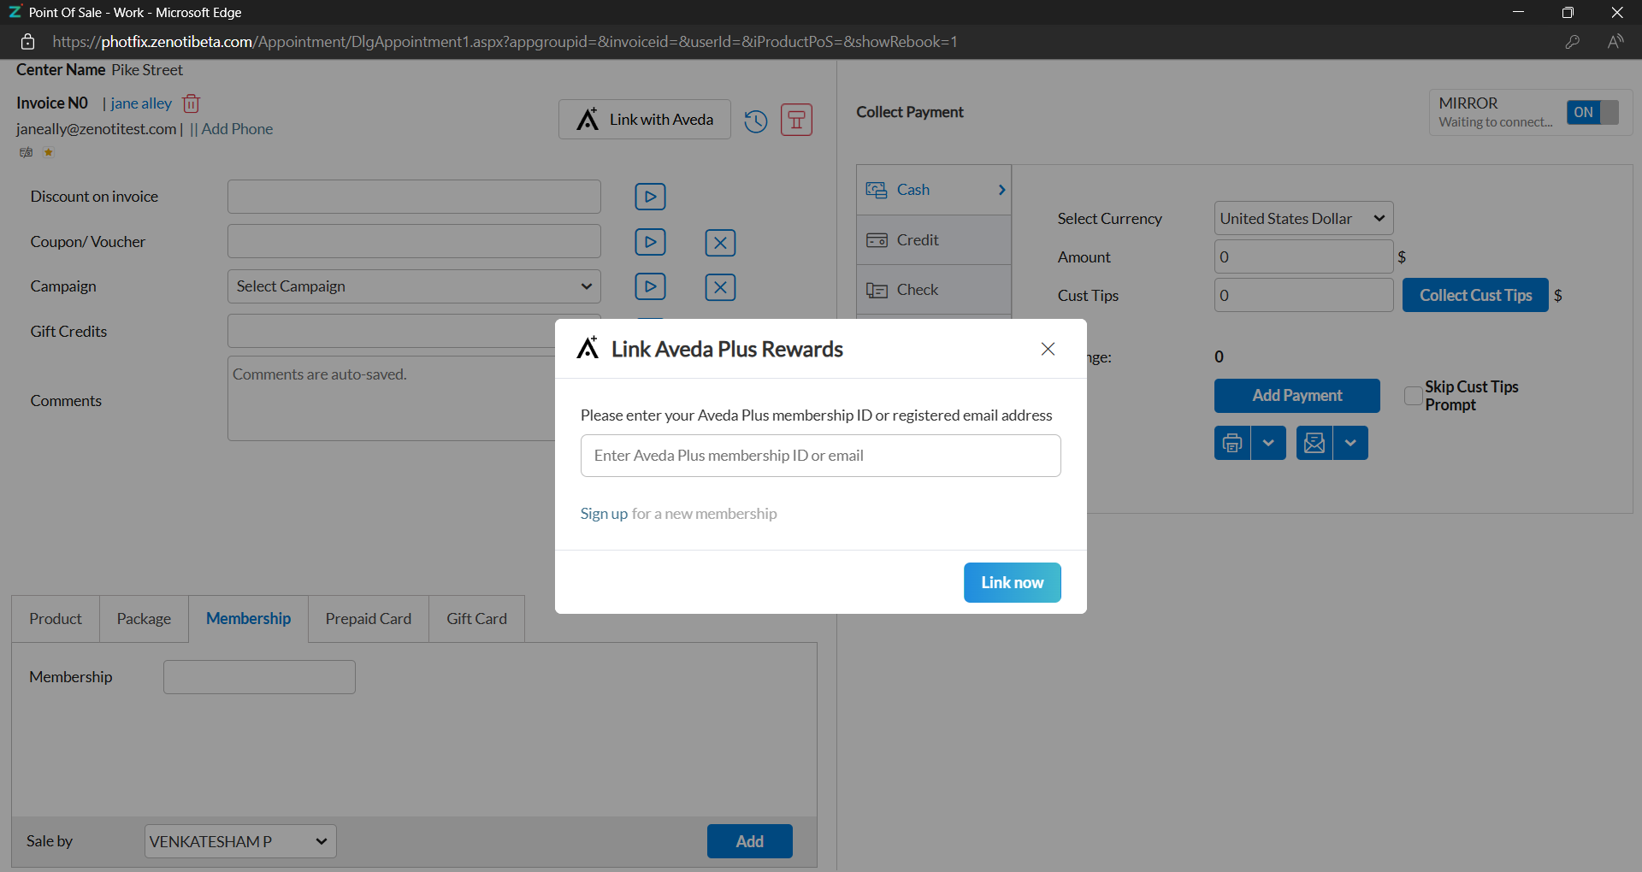
Task: Click the Aveda logo in dialog header
Action: click(x=588, y=348)
